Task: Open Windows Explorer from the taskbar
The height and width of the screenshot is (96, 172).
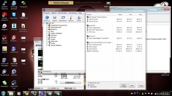Action: [11, 94]
